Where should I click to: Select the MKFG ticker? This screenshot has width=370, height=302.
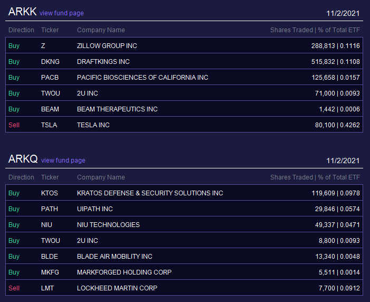click(50, 272)
